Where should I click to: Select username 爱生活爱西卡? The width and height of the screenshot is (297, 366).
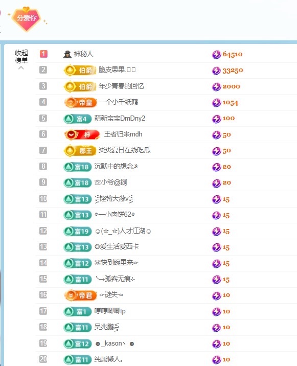coord(117,246)
